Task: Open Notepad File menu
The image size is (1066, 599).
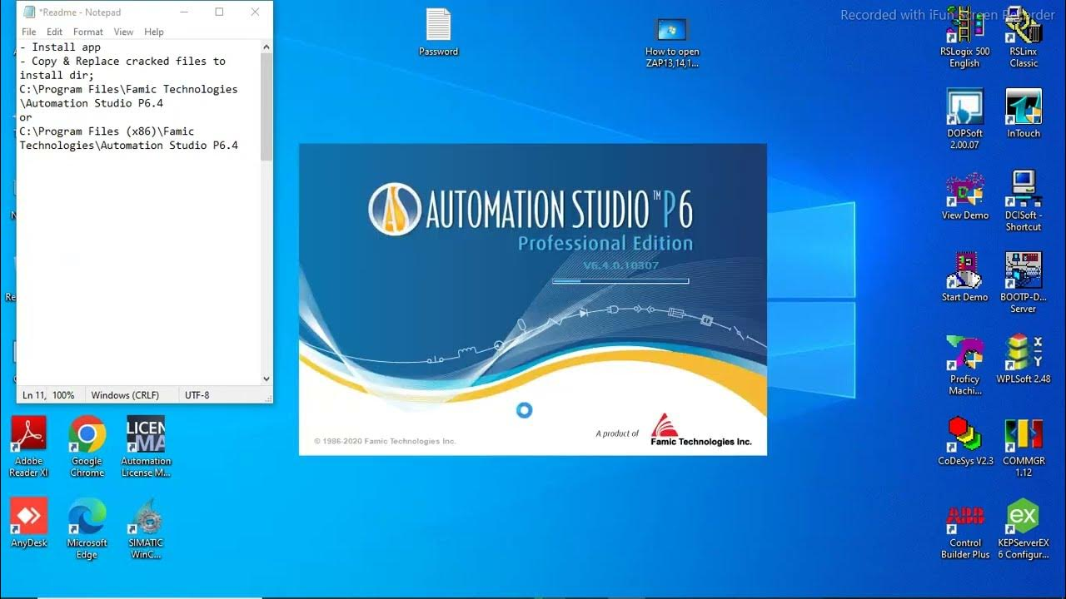Action: point(29,32)
